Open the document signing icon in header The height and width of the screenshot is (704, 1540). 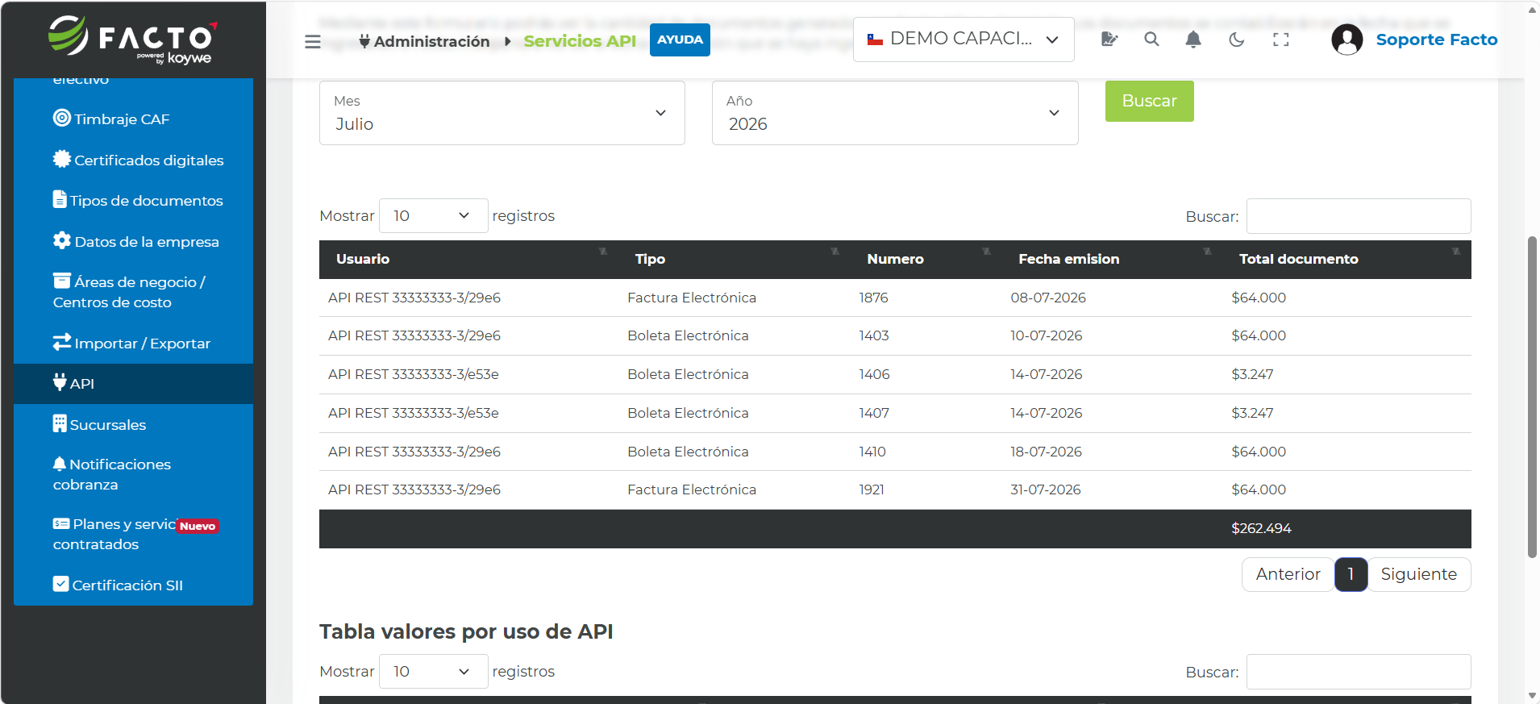[1109, 39]
